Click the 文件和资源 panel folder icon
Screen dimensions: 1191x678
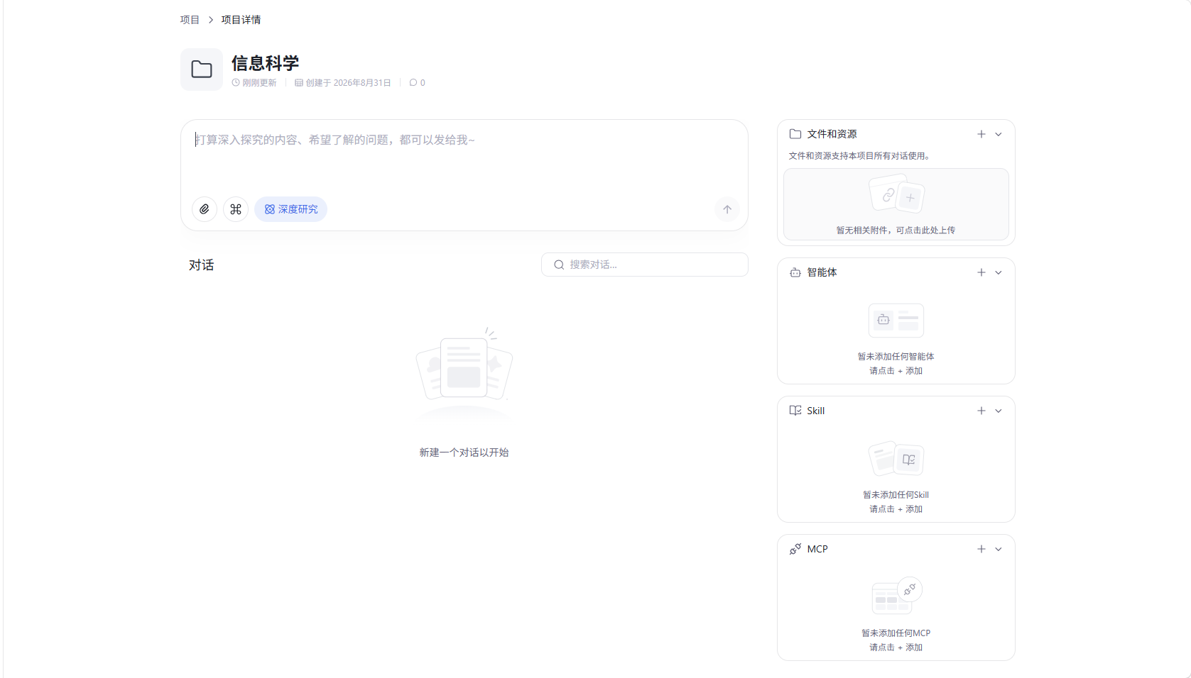[795, 134]
